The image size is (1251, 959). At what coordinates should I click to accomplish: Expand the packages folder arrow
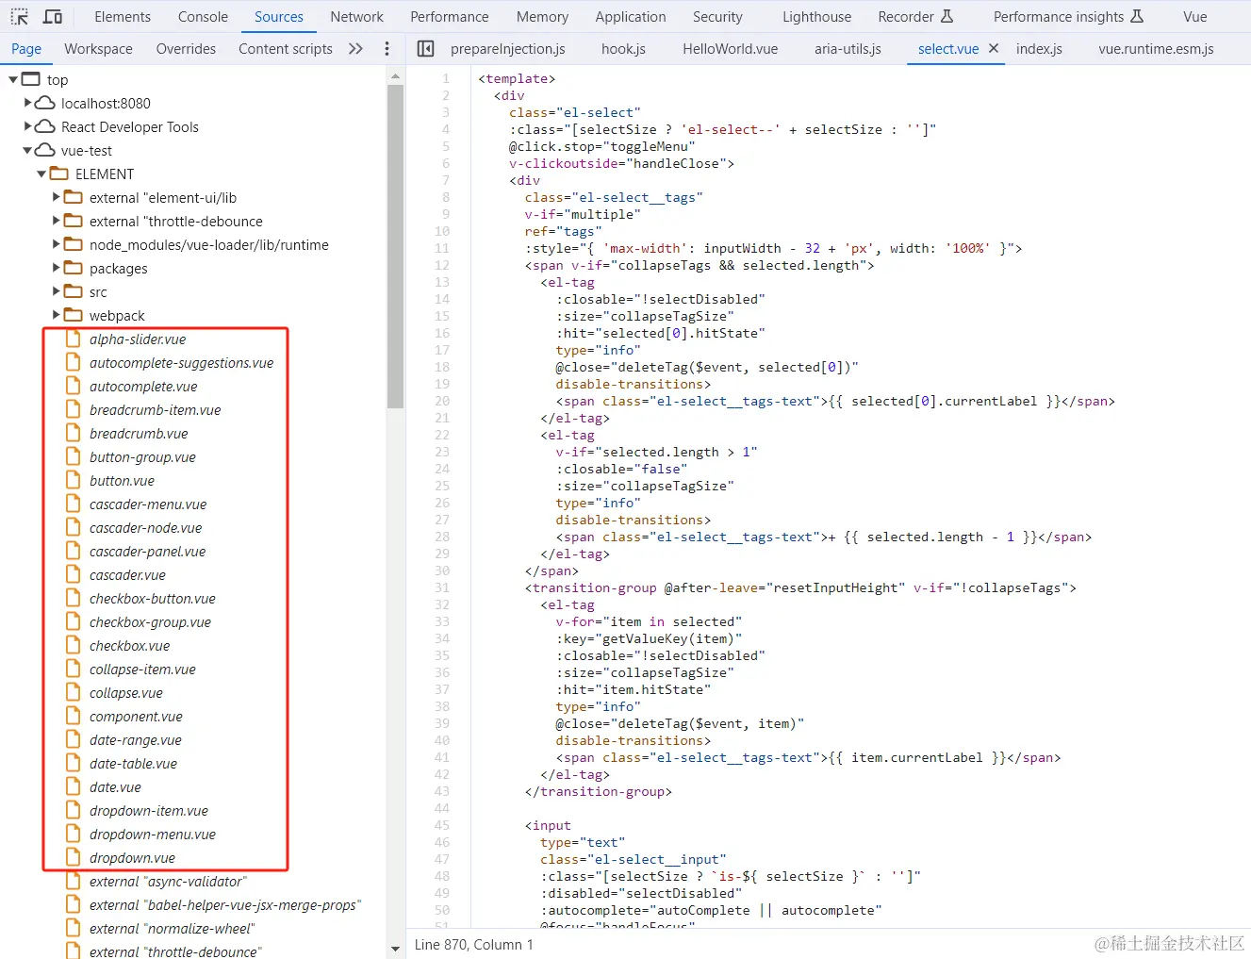coord(57,268)
